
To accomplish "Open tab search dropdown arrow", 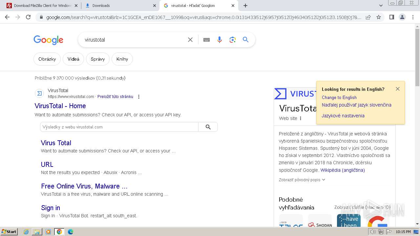I will tap(381, 6).
